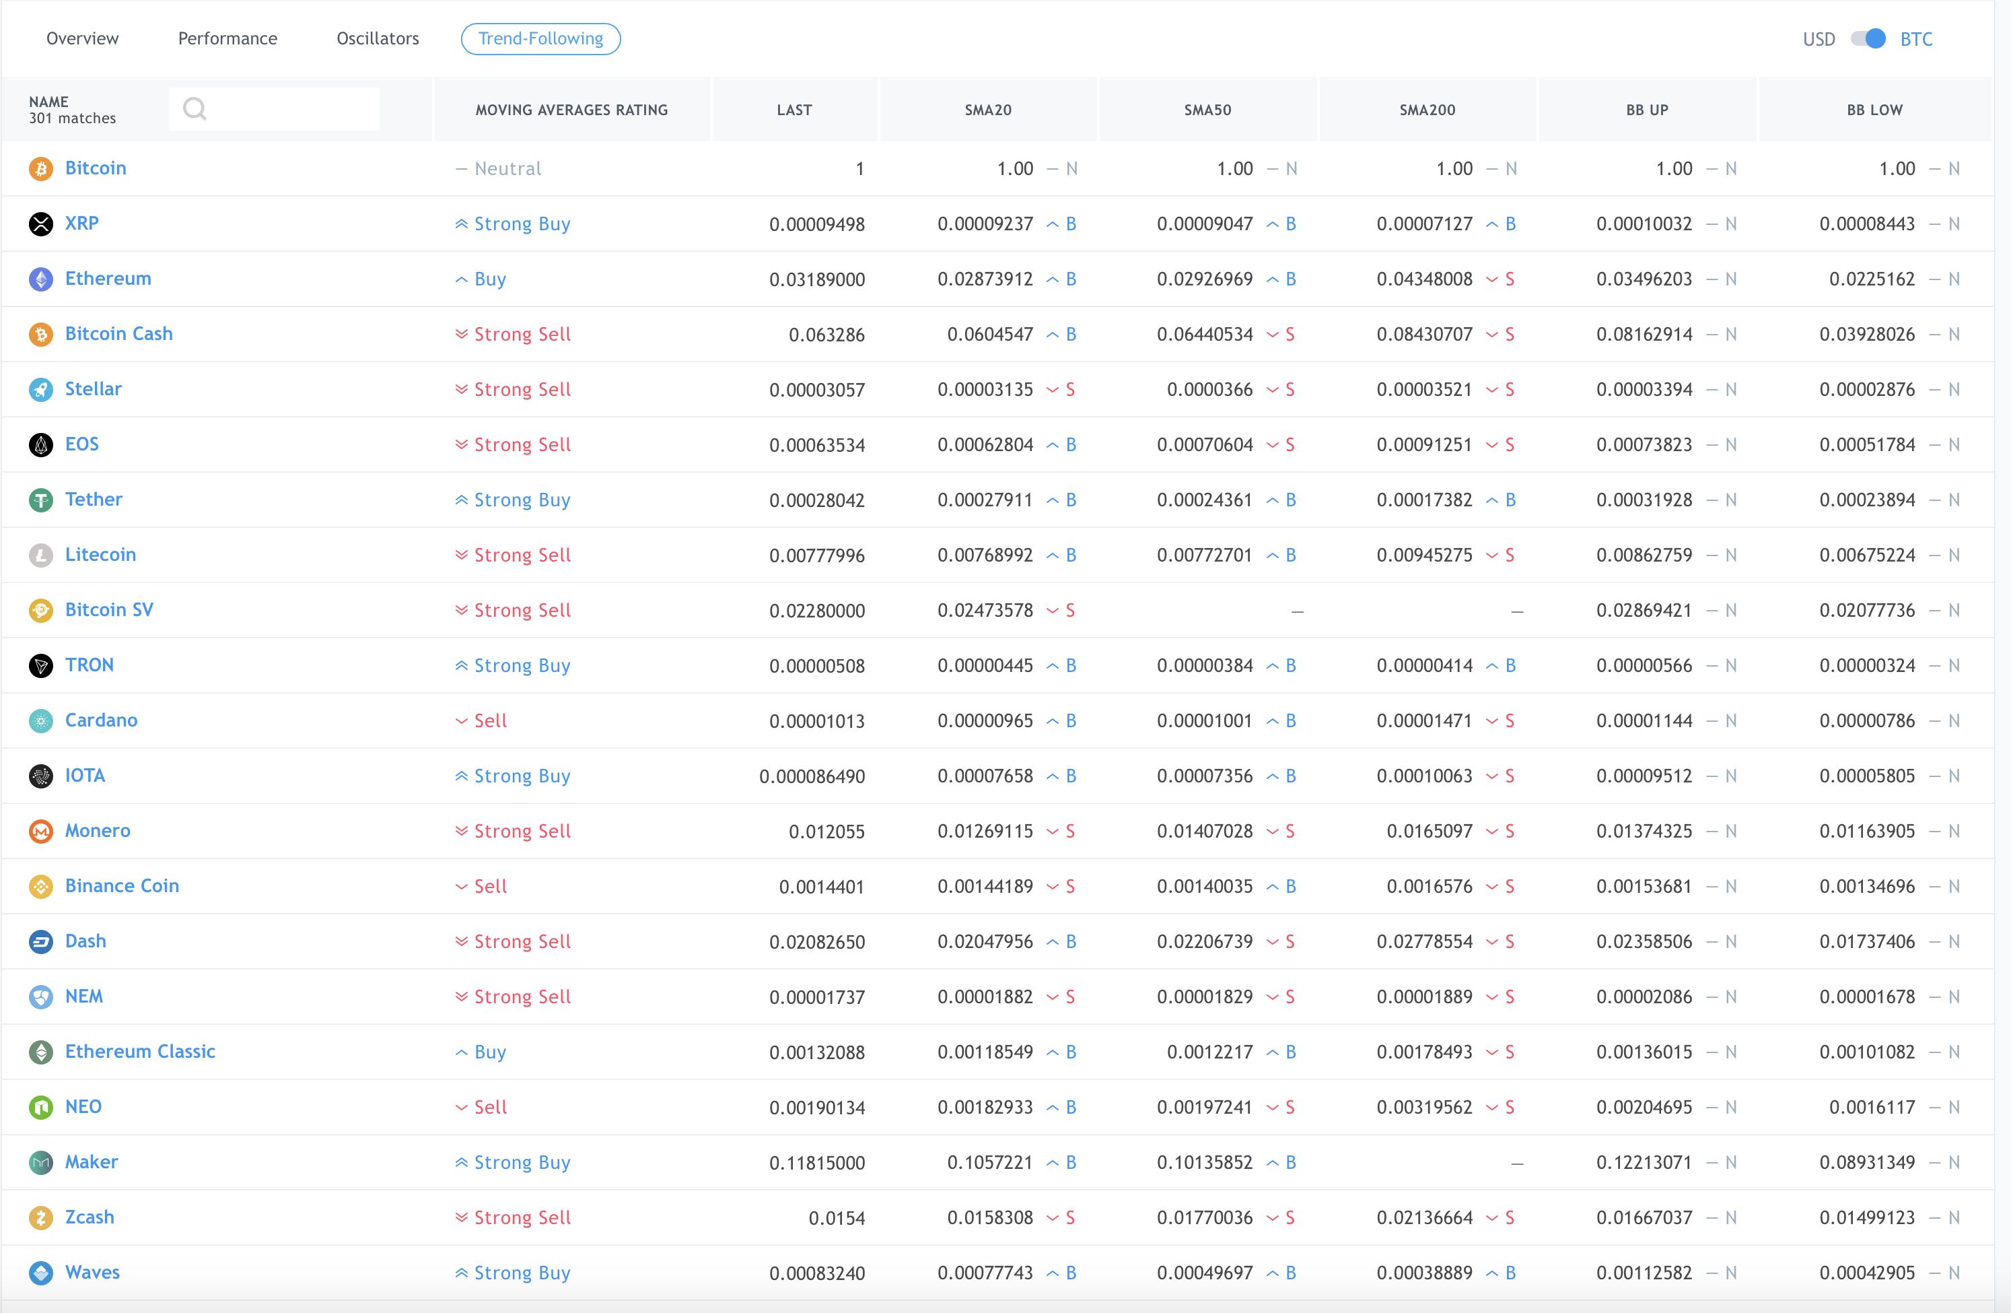Click the TRON coin logo icon

pyautogui.click(x=40, y=666)
